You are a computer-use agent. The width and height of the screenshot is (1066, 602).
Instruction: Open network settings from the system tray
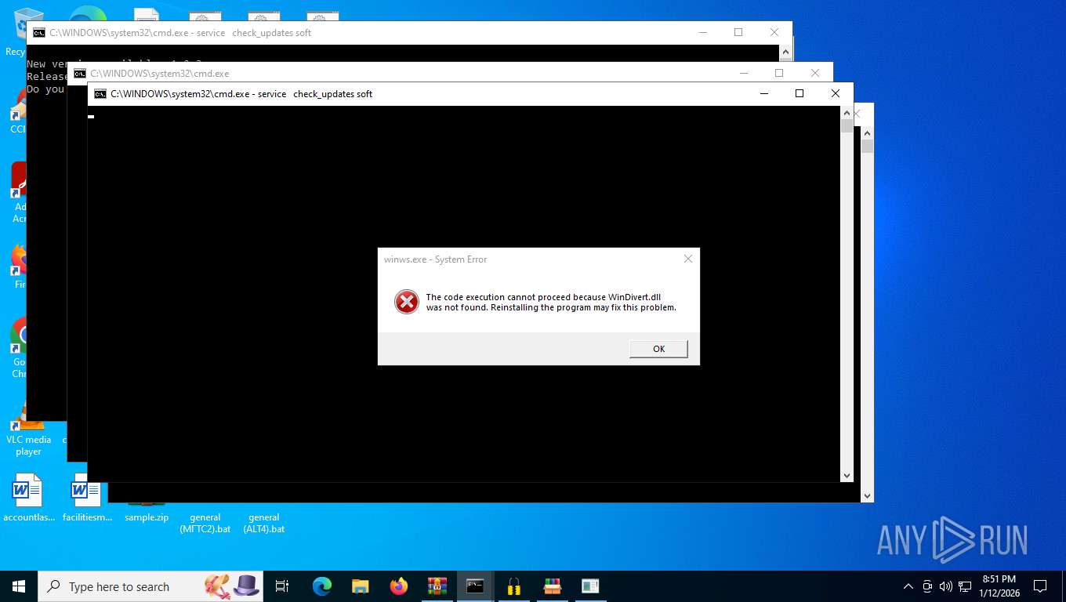click(964, 586)
